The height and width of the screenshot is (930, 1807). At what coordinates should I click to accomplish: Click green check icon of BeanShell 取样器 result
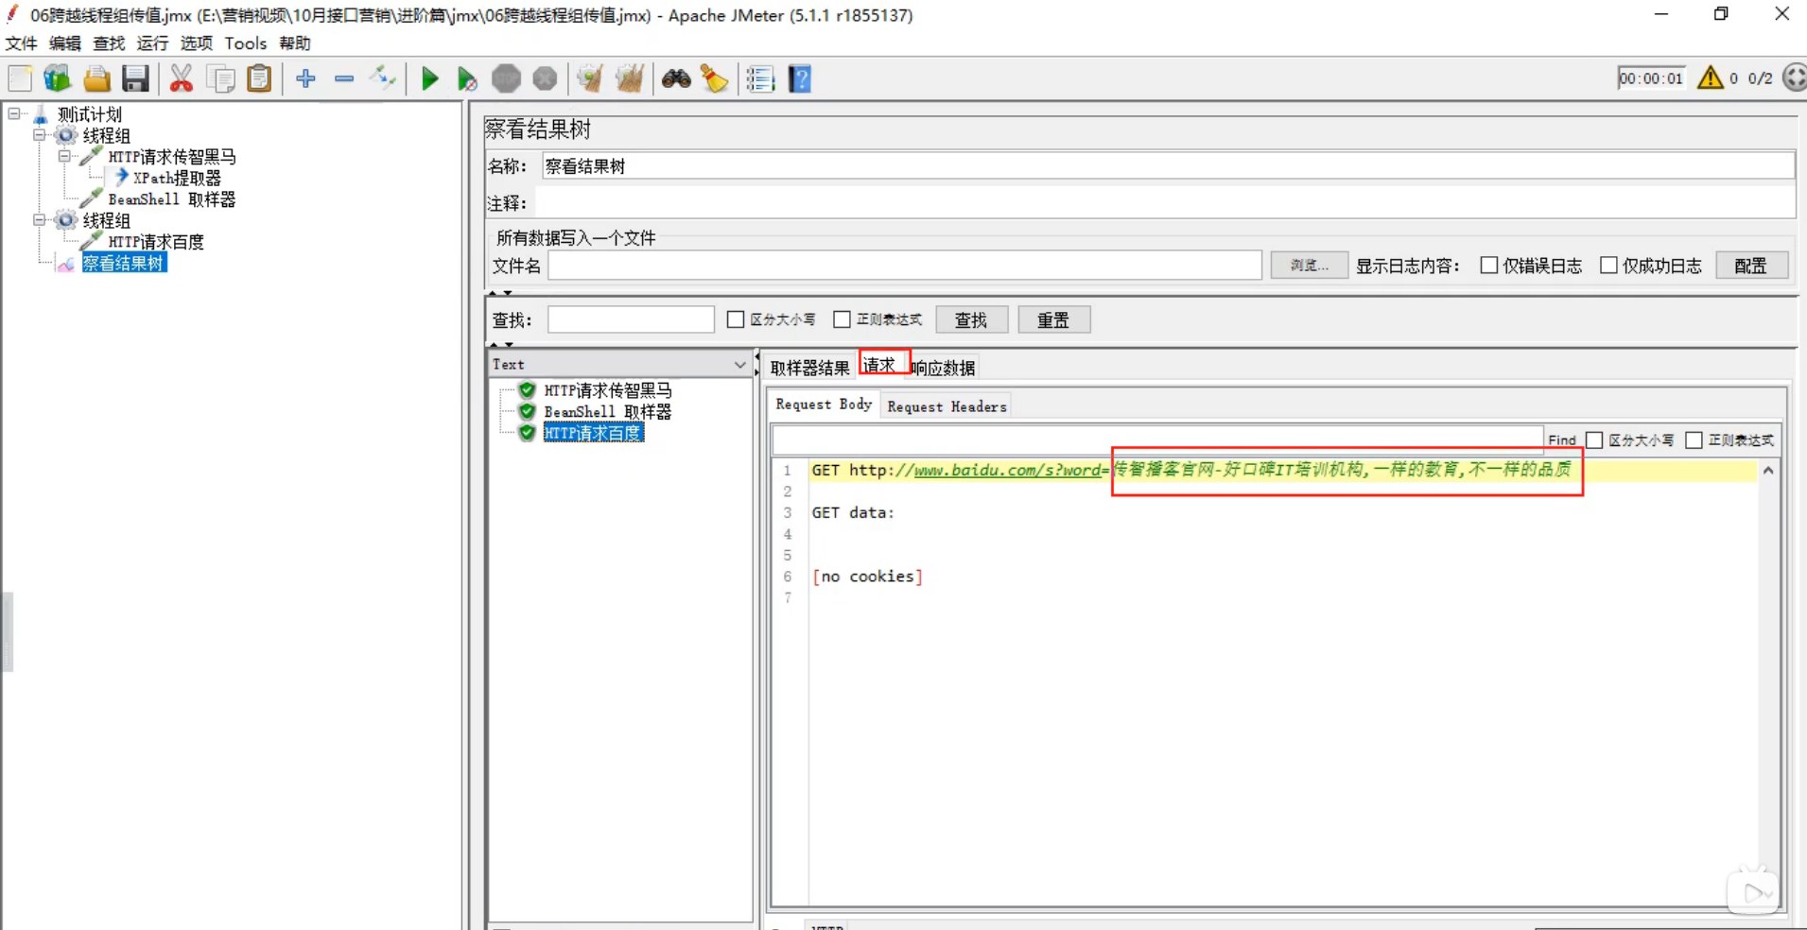pos(528,411)
